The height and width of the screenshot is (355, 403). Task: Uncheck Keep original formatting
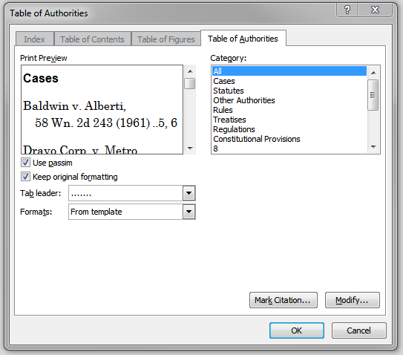point(25,177)
